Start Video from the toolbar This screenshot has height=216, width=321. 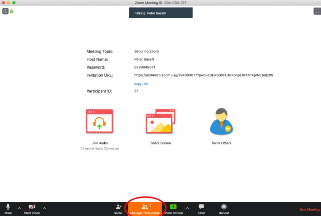pyautogui.click(x=32, y=209)
